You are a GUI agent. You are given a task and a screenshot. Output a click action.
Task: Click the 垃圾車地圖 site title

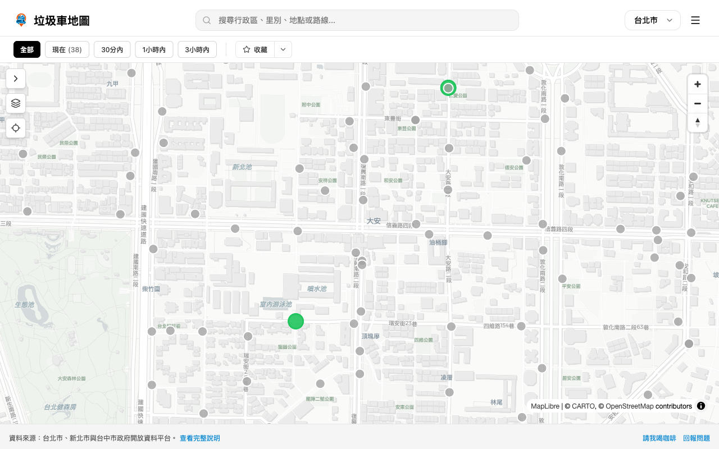pos(62,21)
